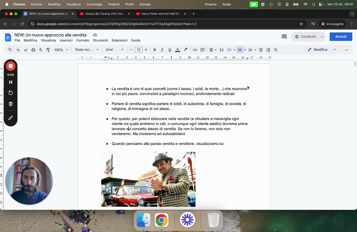
Task: Collapse the Docs menus with the chevron
Action: pyautogui.click(x=347, y=50)
